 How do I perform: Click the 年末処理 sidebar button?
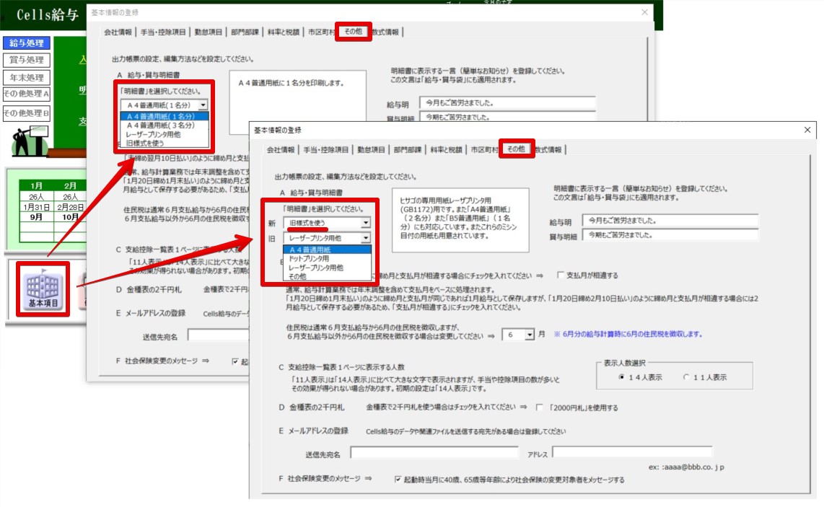(x=26, y=77)
